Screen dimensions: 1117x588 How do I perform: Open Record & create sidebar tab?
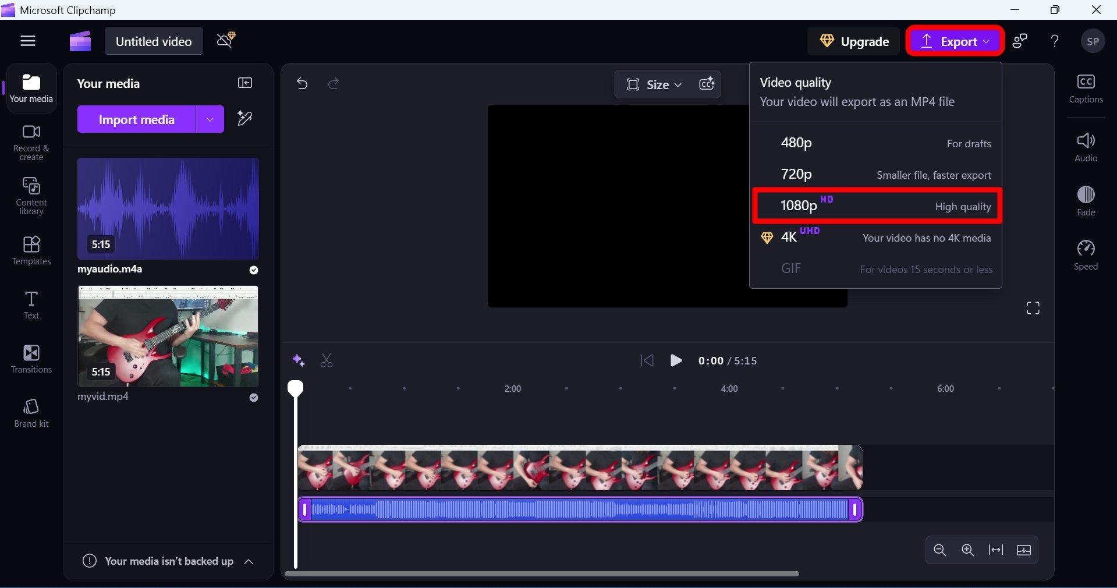coord(31,143)
